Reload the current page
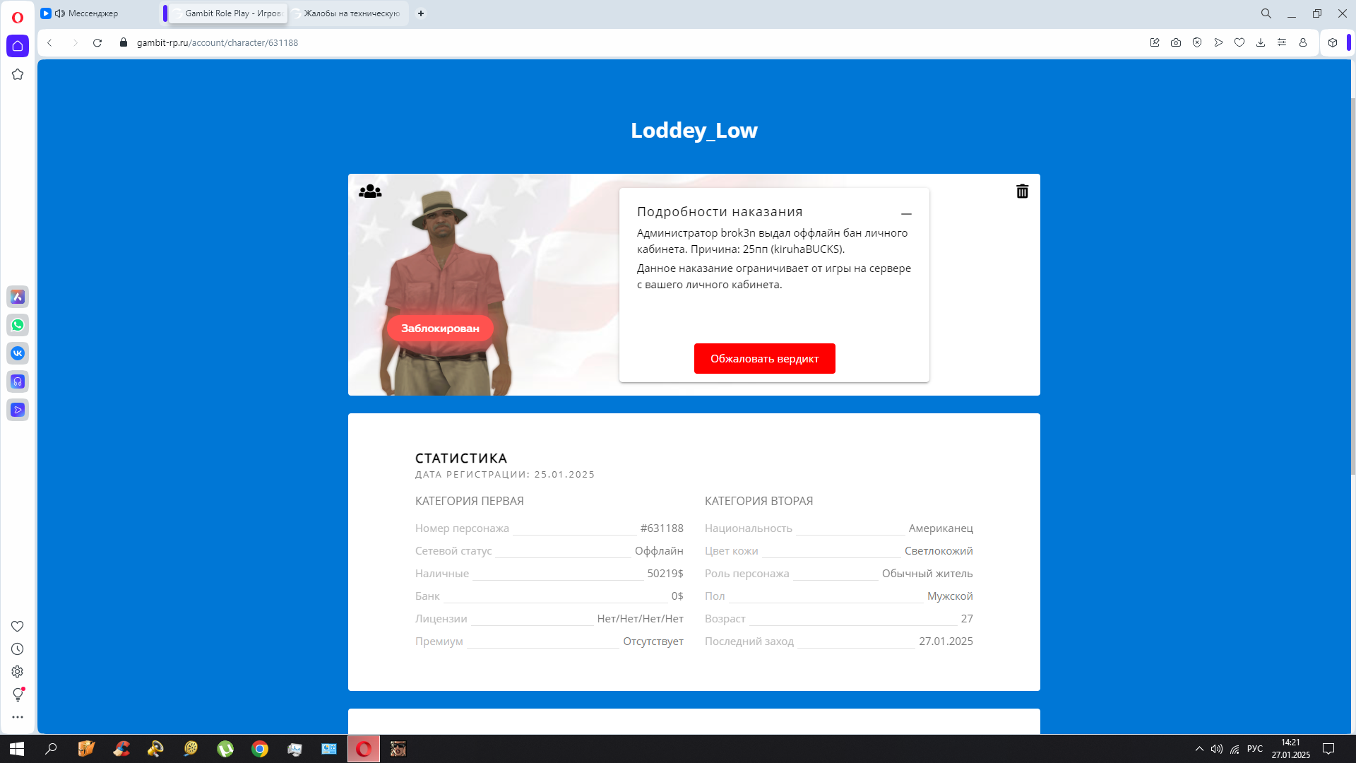Image resolution: width=1356 pixels, height=763 pixels. click(97, 42)
